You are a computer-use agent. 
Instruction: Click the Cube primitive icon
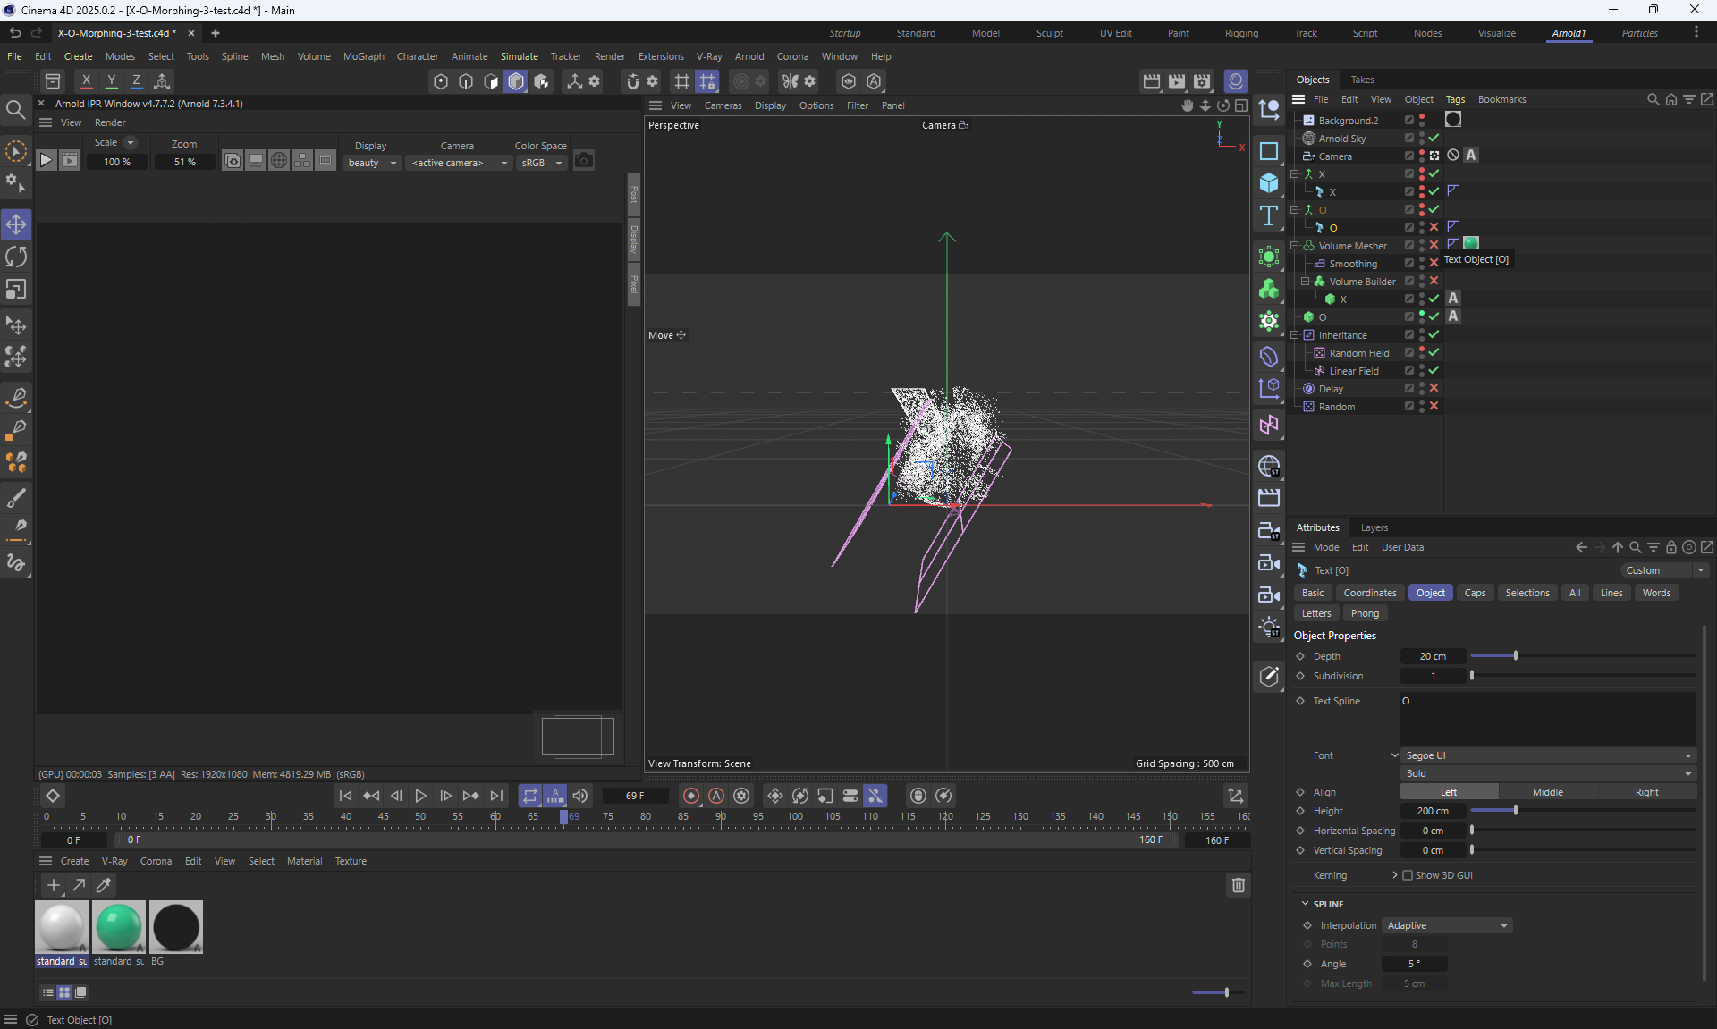1268,183
